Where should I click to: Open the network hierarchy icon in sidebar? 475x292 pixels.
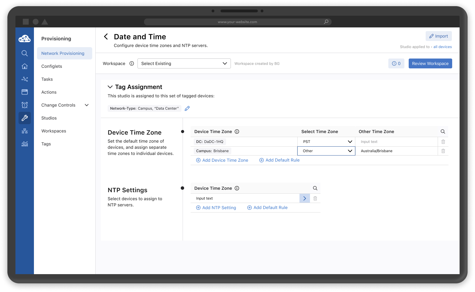point(25,131)
